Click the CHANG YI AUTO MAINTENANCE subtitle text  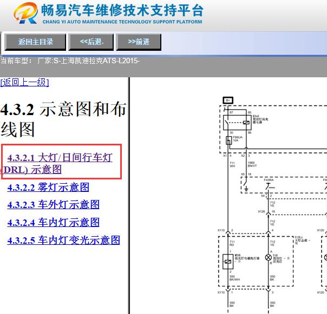(x=122, y=22)
